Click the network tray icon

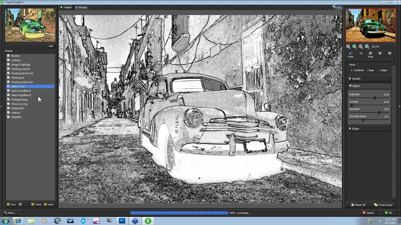(x=375, y=221)
